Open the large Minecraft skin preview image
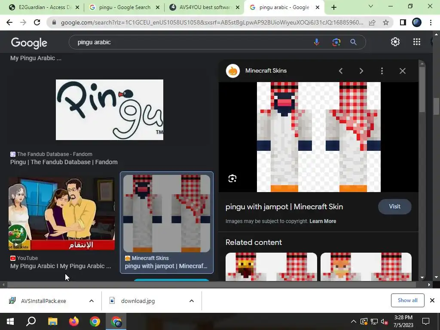This screenshot has width=440, height=330. point(318,137)
